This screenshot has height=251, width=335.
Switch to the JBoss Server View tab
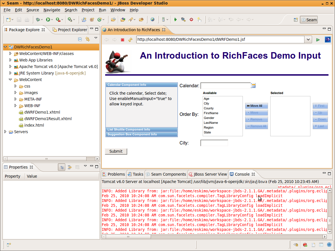point(208,174)
